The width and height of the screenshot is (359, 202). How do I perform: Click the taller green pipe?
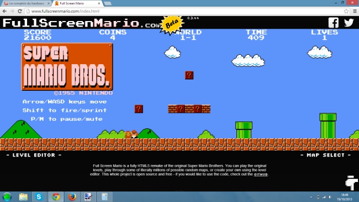328,126
